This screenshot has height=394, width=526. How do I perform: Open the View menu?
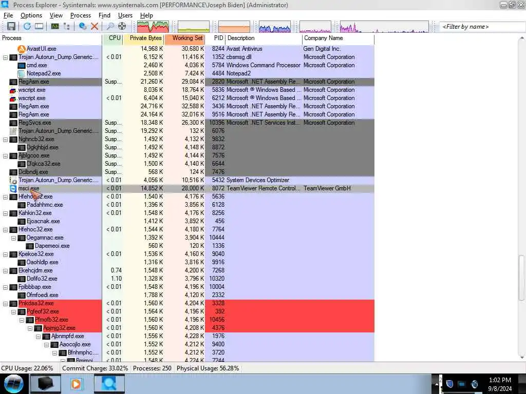click(x=56, y=15)
